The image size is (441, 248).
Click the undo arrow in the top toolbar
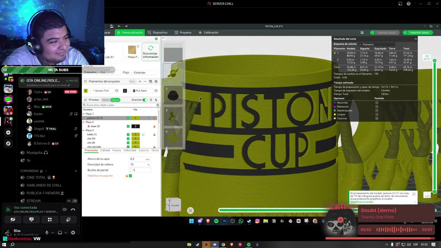tap(119, 26)
